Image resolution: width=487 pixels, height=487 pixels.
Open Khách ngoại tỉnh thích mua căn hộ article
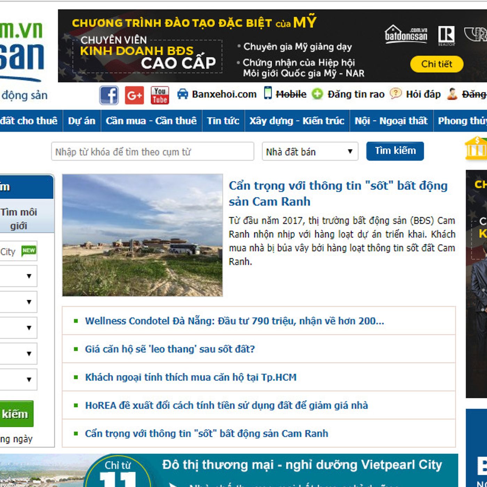(x=191, y=377)
